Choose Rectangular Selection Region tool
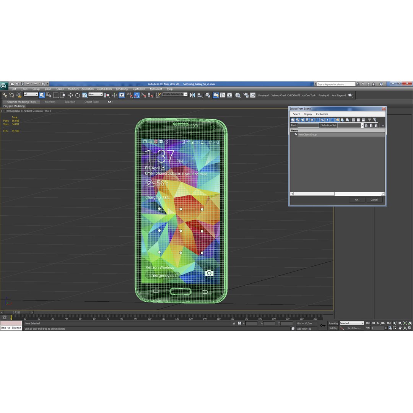 (x=55, y=95)
